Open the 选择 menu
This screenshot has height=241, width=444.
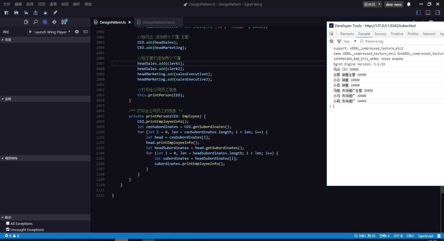point(30,4)
